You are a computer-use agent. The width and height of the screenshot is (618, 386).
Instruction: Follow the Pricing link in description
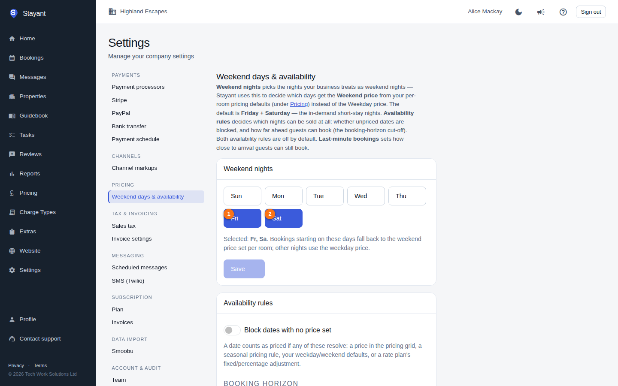point(299,104)
